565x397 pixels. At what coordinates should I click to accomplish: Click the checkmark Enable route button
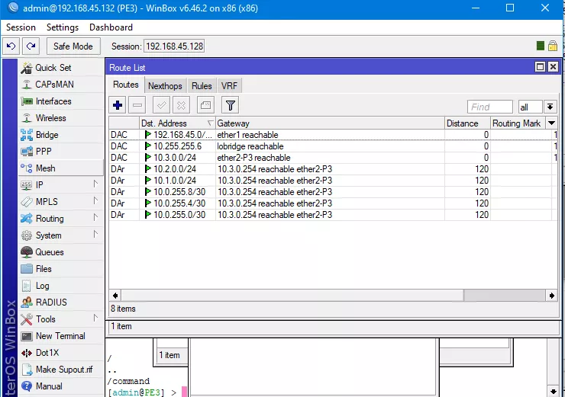(161, 105)
